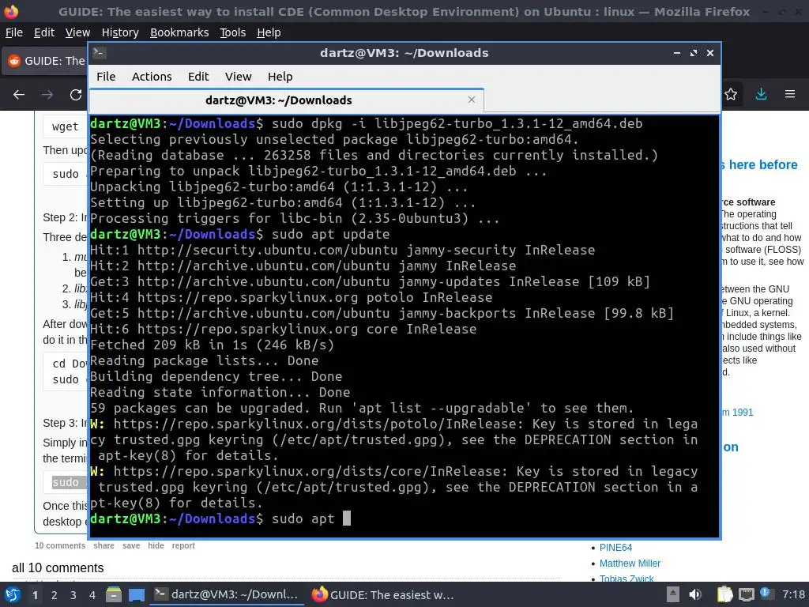
Task: Reload the page in Firefox
Action: coord(75,95)
